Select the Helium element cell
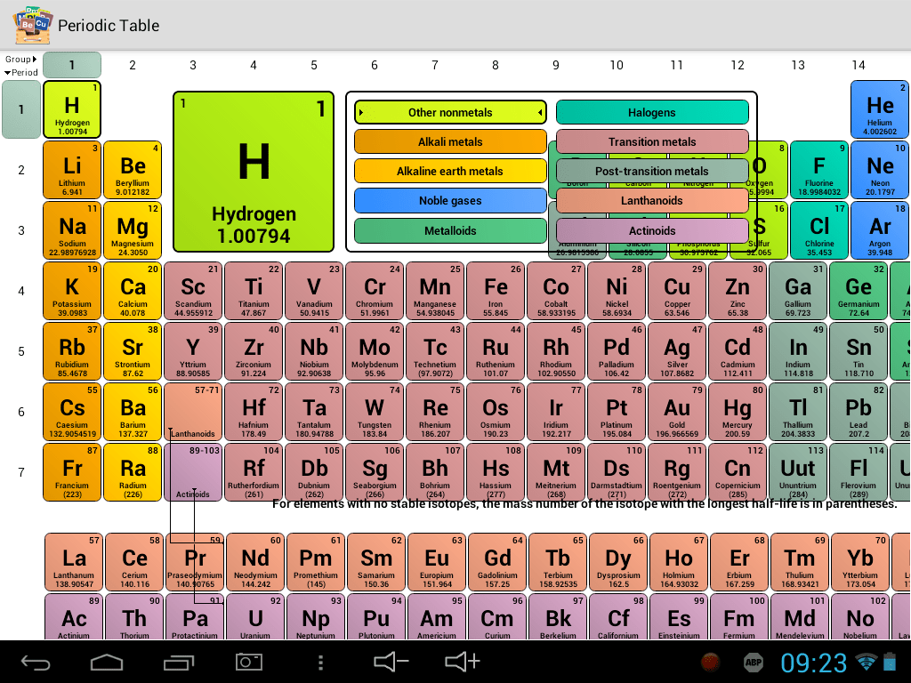 click(x=880, y=109)
